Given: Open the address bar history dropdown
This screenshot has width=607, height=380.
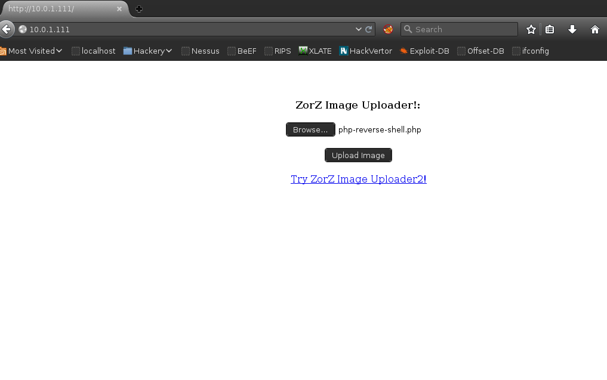Looking at the screenshot, I should click(358, 29).
